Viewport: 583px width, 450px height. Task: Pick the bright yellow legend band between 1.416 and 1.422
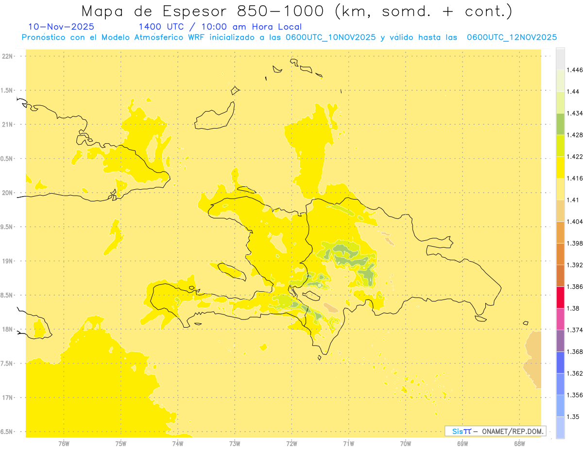point(560,167)
